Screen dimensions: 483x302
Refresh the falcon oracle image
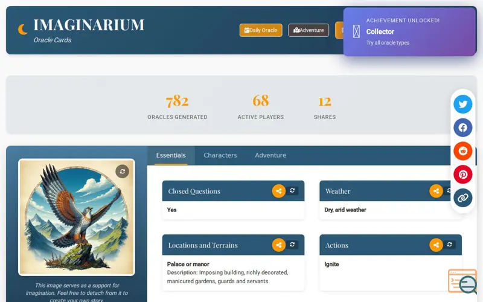click(123, 172)
